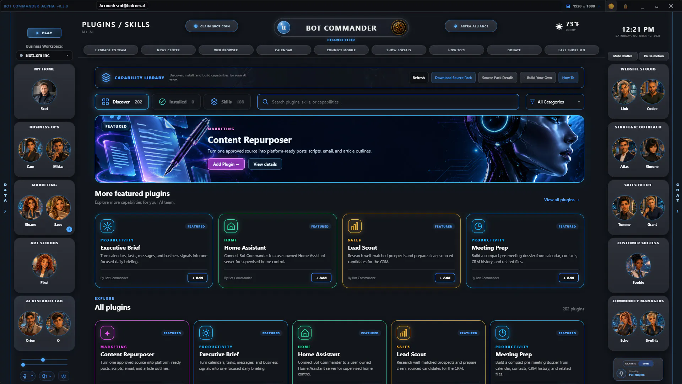Viewport: 682px width, 384px height.
Task: Click the Home Assistant house icon in featured row
Action: (x=231, y=226)
